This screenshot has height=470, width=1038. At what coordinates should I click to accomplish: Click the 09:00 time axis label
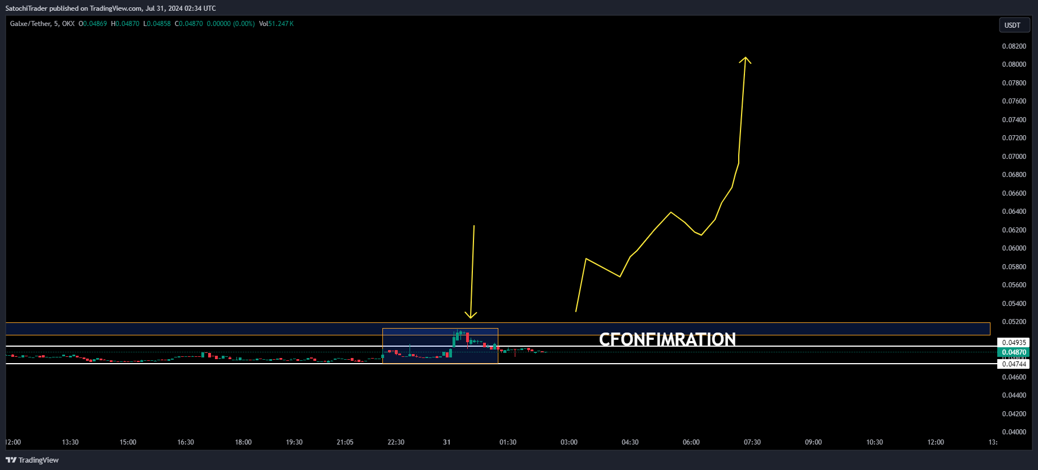[813, 442]
